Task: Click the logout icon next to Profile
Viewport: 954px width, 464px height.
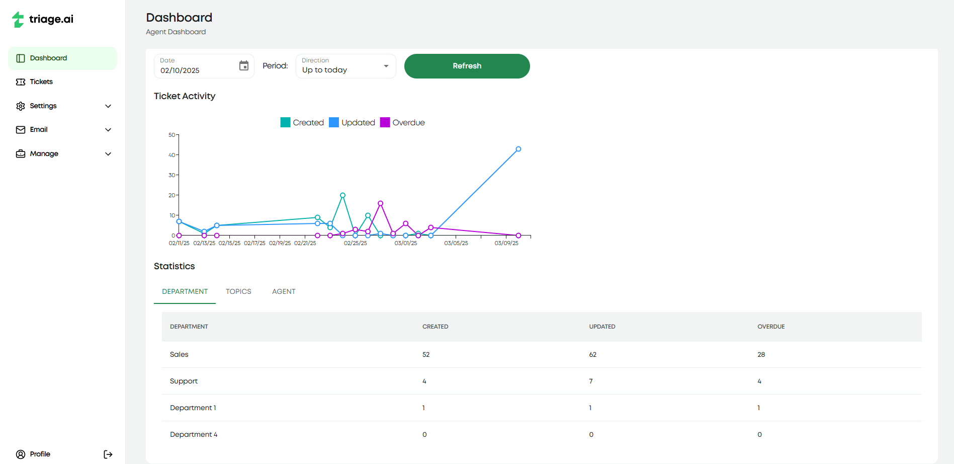Action: click(x=108, y=453)
